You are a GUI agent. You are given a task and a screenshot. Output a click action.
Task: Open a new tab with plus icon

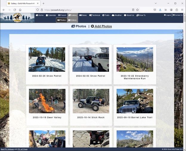coord(44,4)
